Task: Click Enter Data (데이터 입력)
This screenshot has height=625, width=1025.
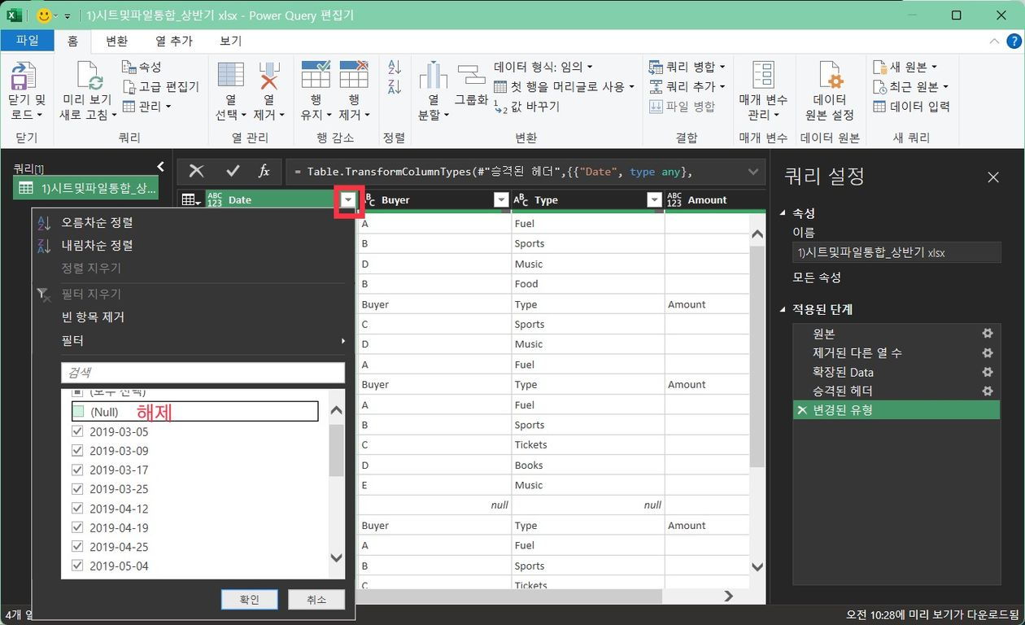Action: [x=911, y=106]
